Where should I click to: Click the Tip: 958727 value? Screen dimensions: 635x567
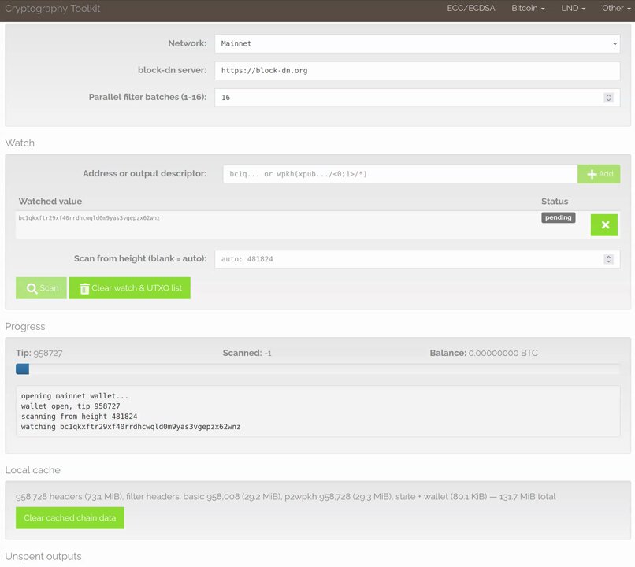pos(39,354)
